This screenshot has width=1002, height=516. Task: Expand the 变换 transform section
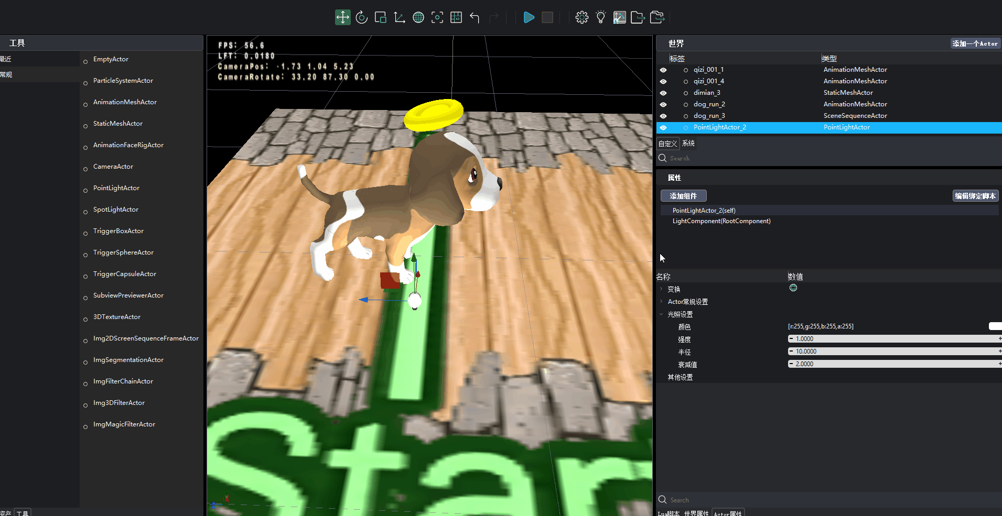pos(661,289)
